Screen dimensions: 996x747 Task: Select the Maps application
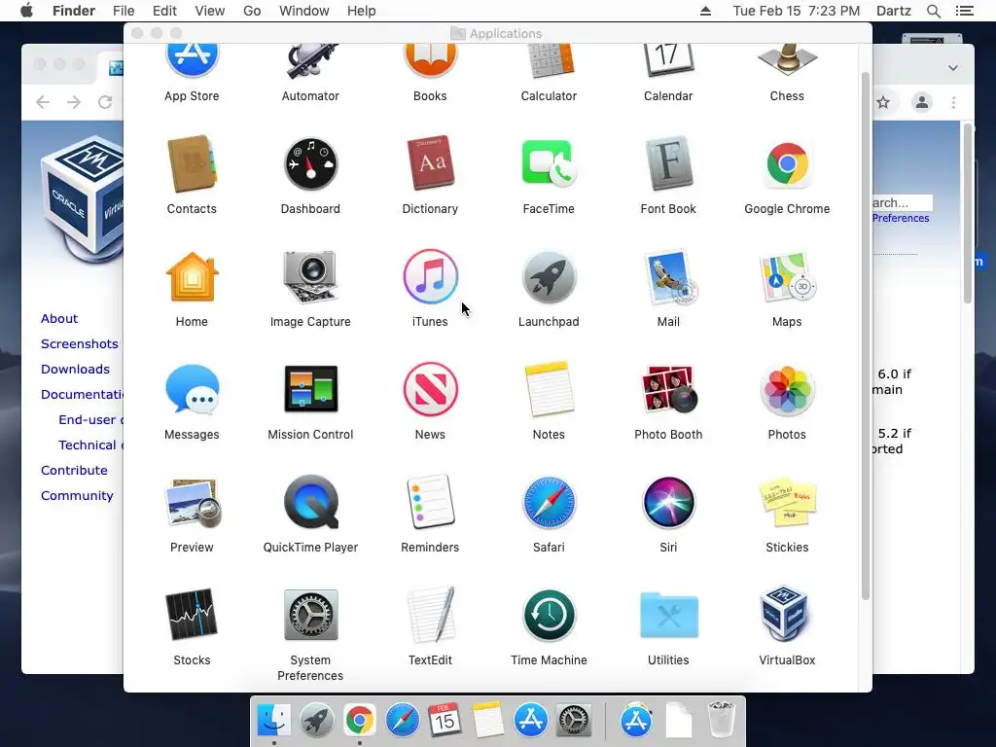point(787,277)
